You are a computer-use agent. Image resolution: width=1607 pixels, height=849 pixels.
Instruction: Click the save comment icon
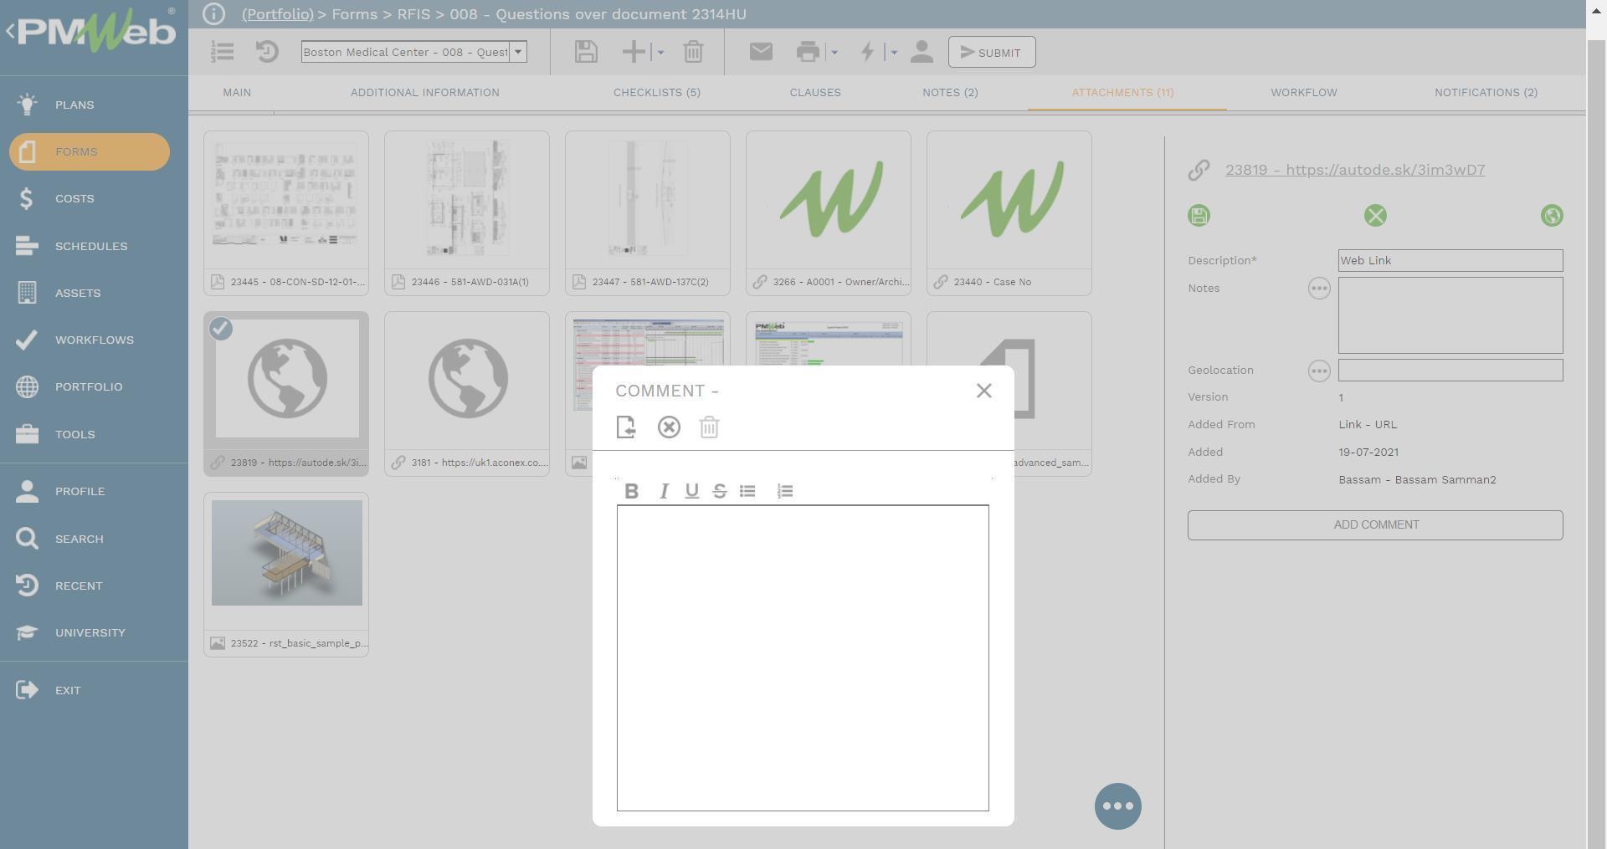[626, 427]
